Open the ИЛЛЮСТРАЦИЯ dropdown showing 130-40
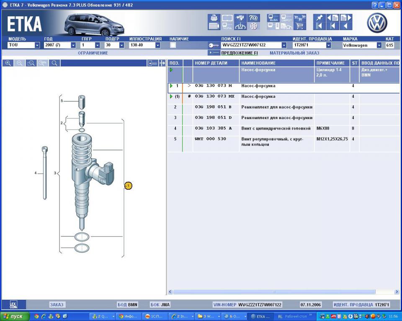The height and width of the screenshot is (321, 402). point(158,45)
